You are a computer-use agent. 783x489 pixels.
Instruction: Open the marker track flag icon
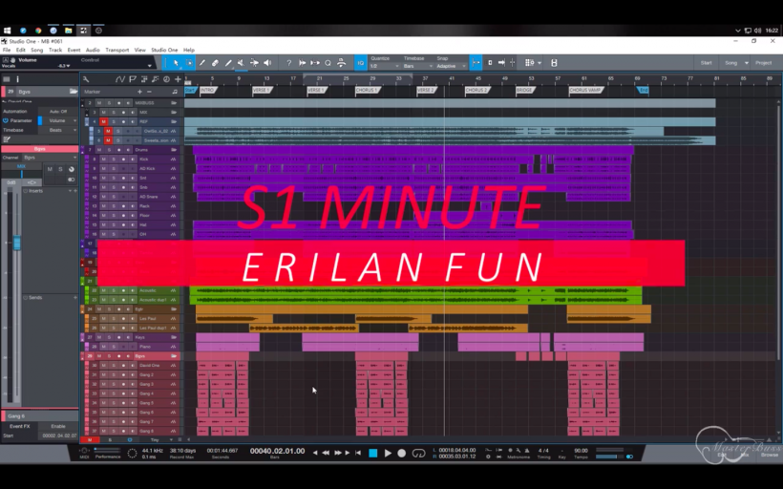133,79
